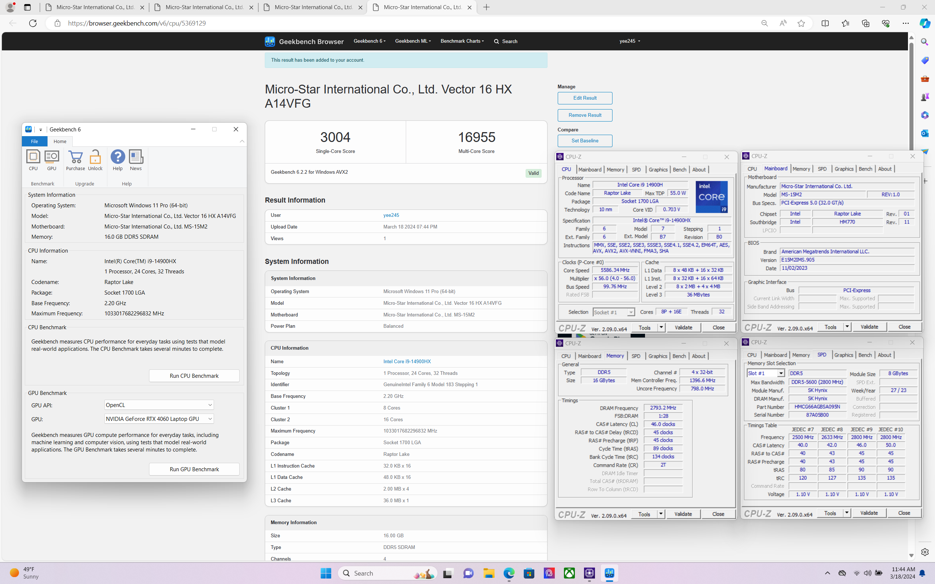Open notification bell in taskbar
935x584 pixels.
point(922,573)
